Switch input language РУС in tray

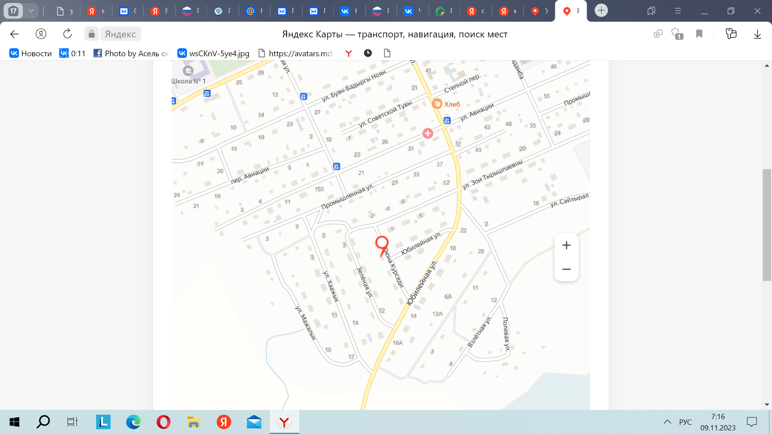(x=685, y=422)
